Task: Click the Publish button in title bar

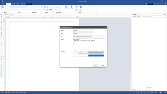Action: tap(151, 4)
